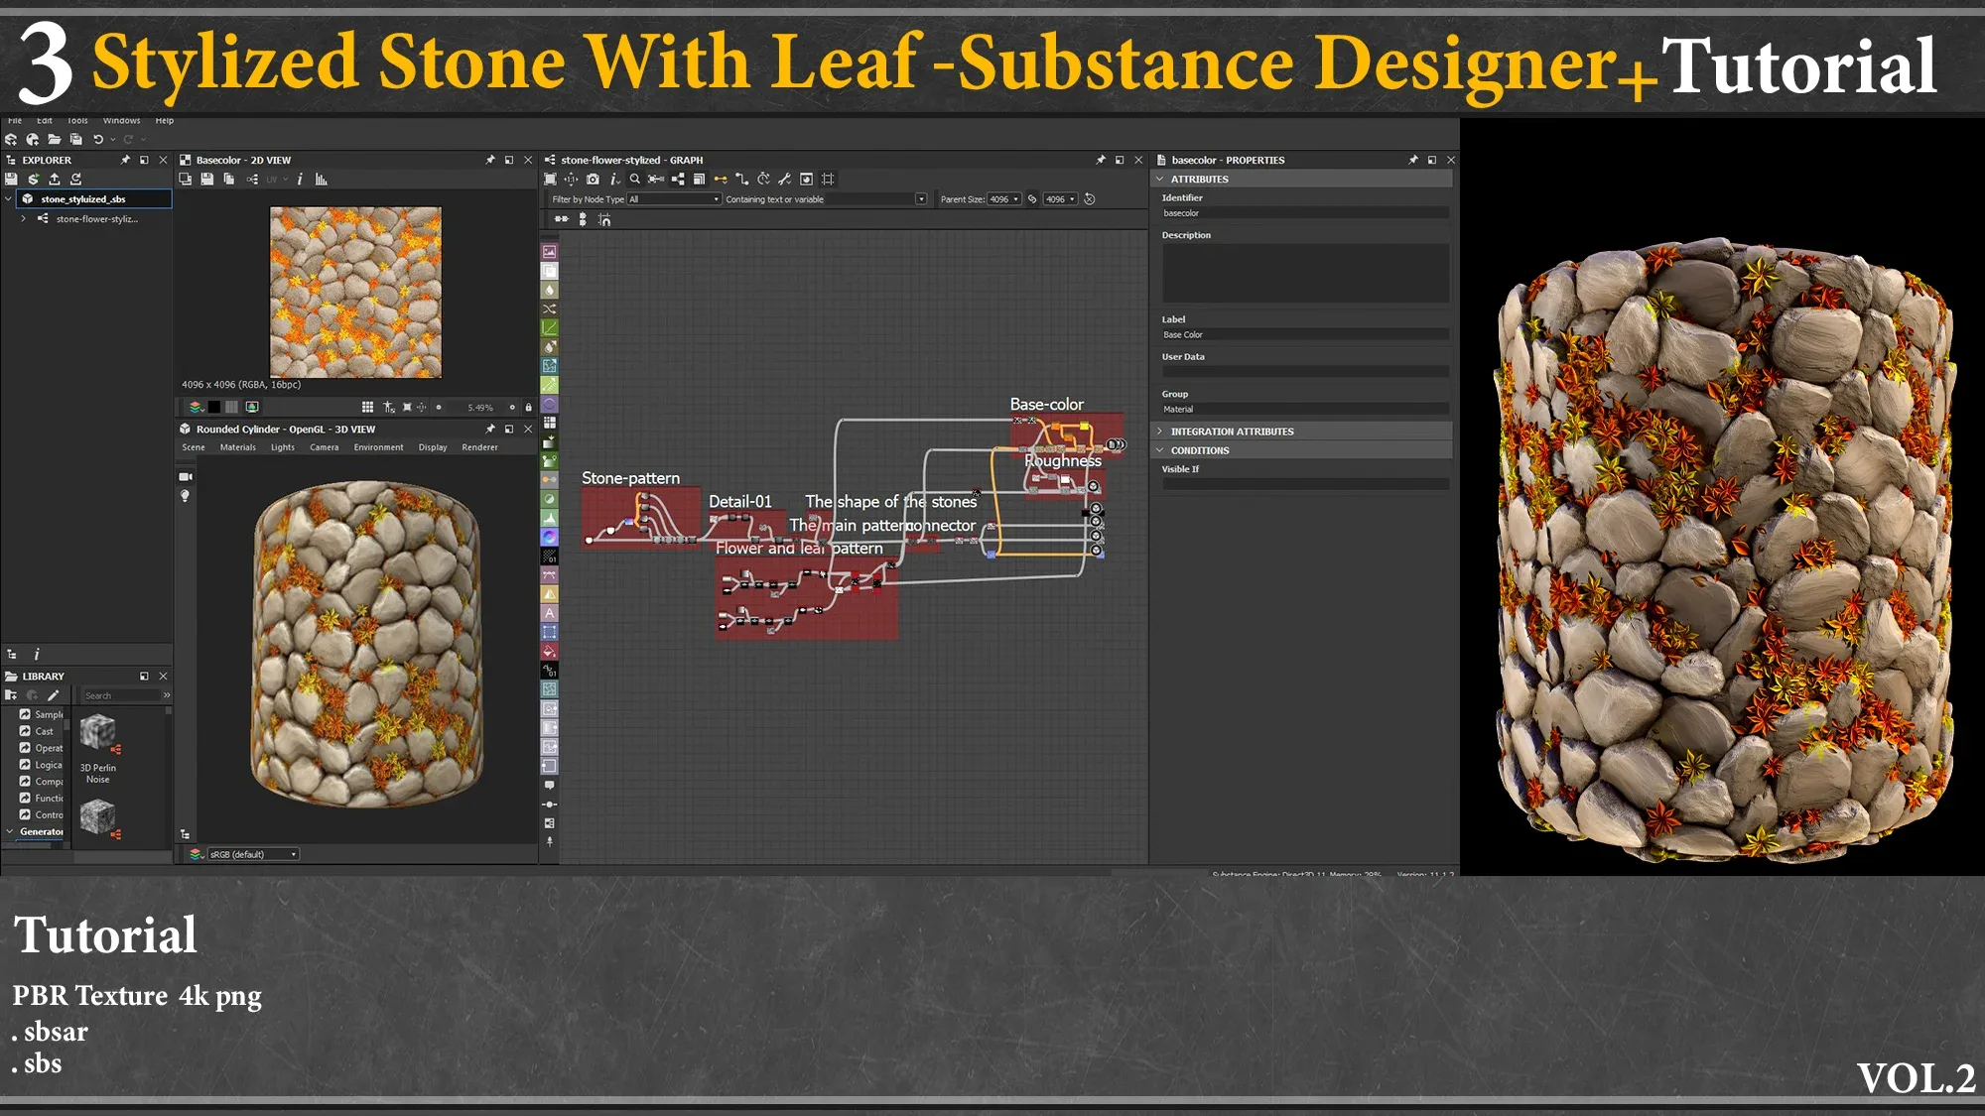
Task: Click the histogram icon in the 2D View toolbar
Action: click(320, 180)
